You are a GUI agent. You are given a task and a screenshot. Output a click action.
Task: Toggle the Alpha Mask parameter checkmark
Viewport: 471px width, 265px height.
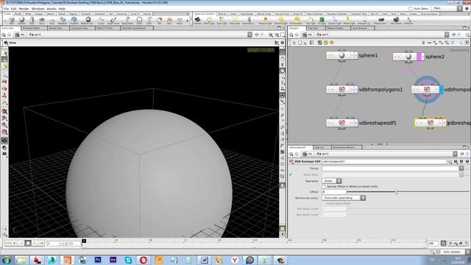click(291, 174)
